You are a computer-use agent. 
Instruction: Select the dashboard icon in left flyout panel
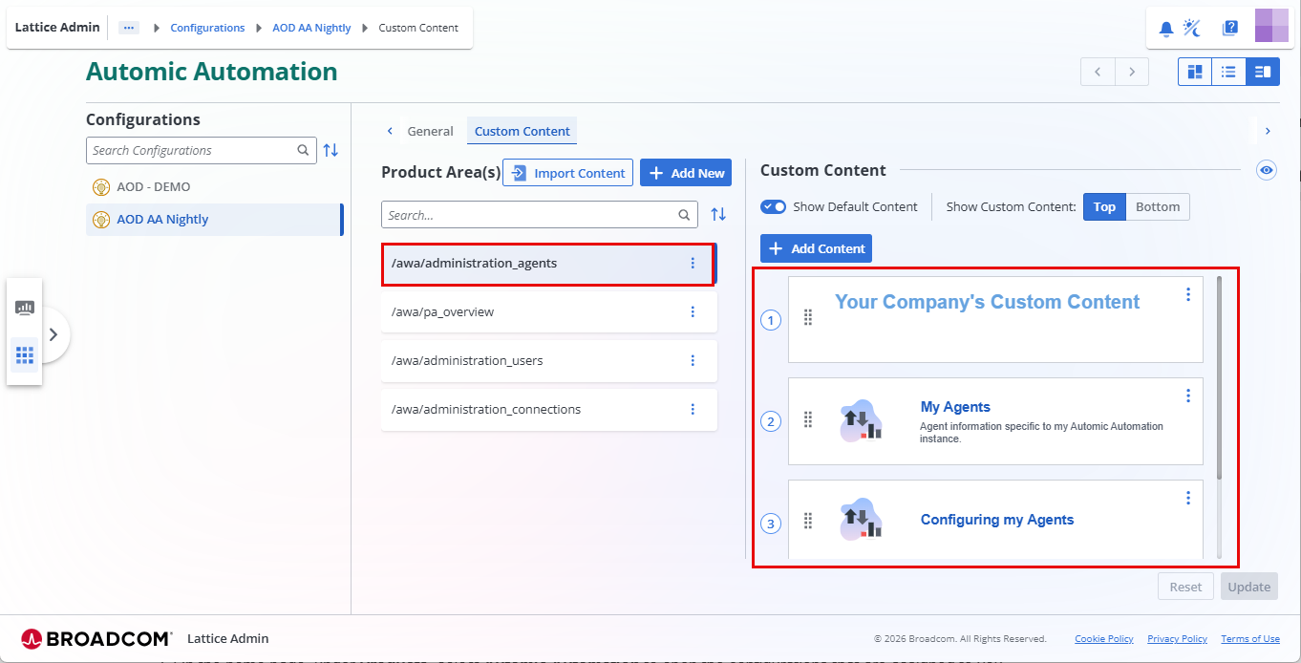25,308
